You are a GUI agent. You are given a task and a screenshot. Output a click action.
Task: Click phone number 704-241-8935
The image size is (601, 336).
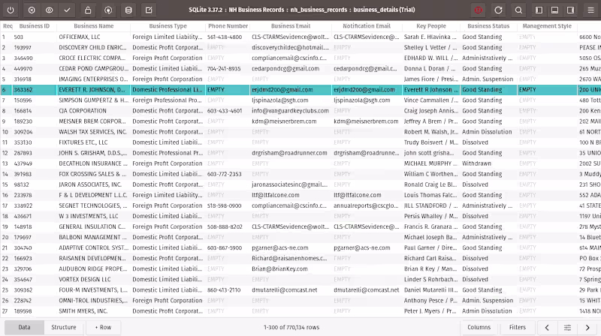[x=228, y=68]
